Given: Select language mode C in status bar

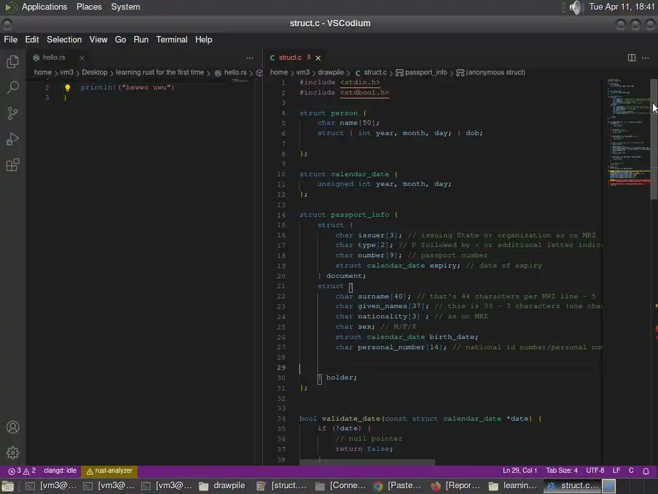Looking at the screenshot, I should 631,471.
